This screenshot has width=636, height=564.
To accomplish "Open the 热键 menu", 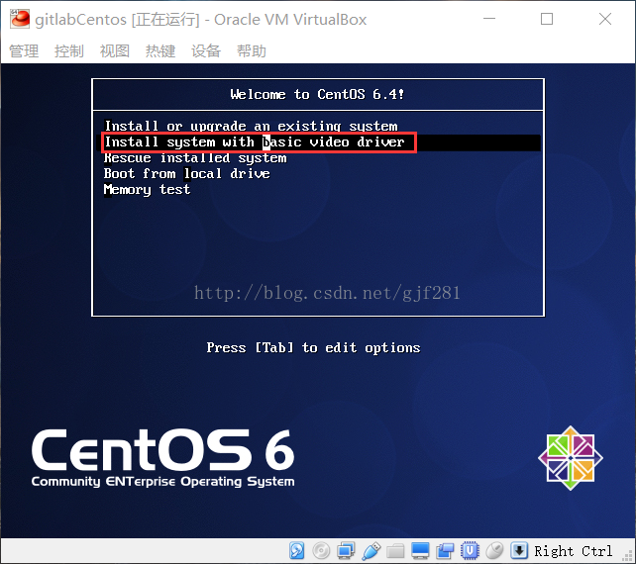I will tap(160, 51).
